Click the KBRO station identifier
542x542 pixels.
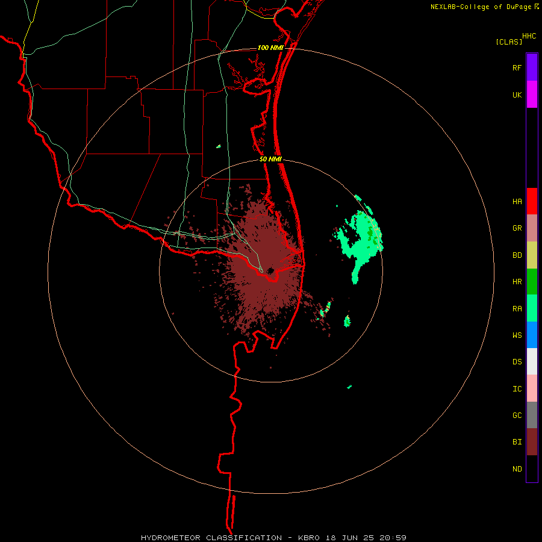point(309,538)
